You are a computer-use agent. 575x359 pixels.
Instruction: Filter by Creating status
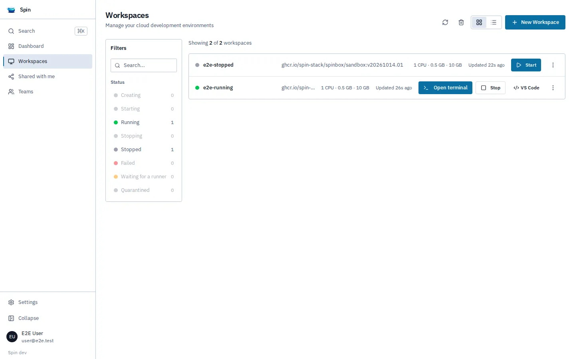click(x=144, y=95)
